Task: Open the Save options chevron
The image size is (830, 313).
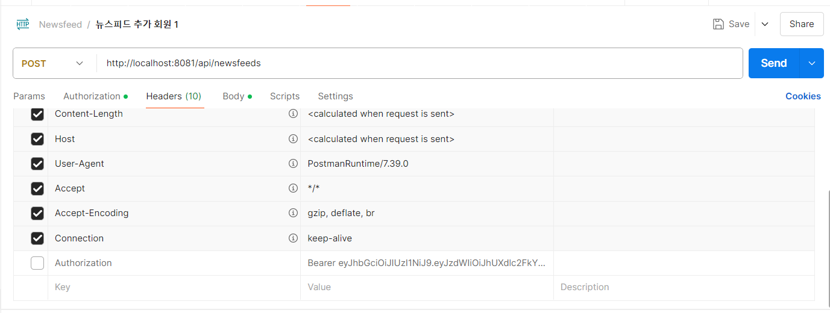Action: click(x=765, y=24)
